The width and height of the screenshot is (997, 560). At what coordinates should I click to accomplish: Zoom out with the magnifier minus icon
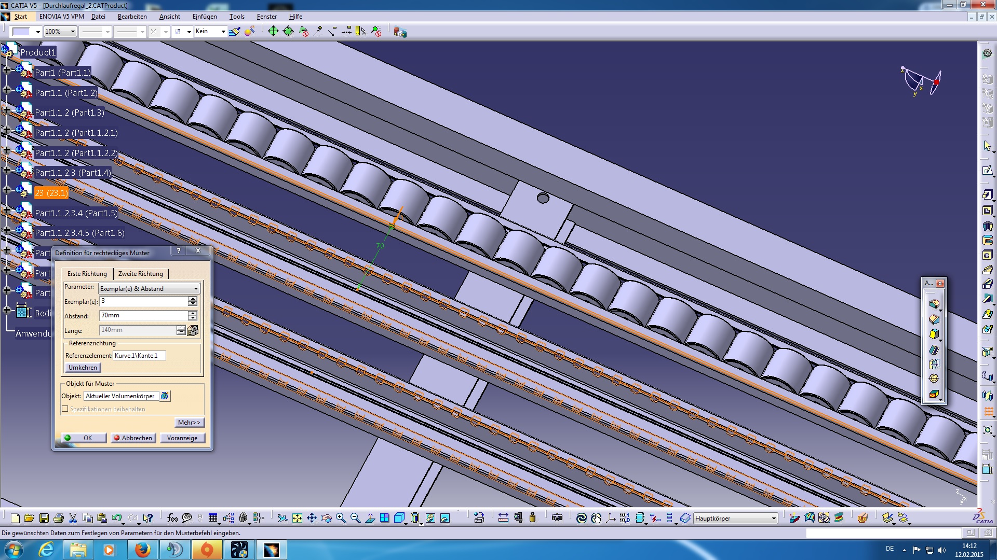pos(356,518)
